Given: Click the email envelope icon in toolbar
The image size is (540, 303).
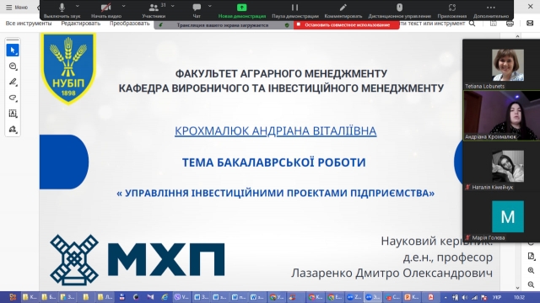Looking at the screenshot, I should click(x=530, y=24).
